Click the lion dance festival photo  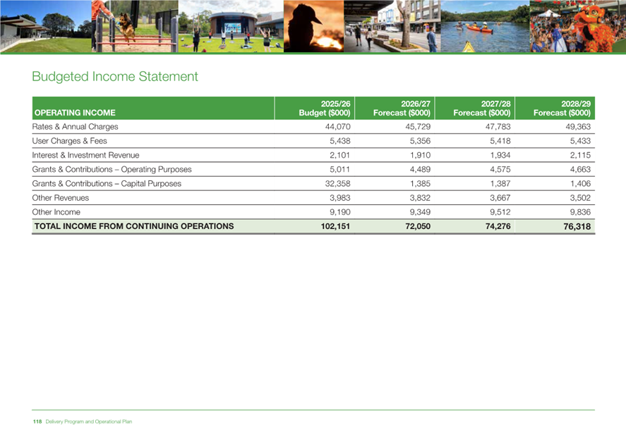tap(578, 26)
